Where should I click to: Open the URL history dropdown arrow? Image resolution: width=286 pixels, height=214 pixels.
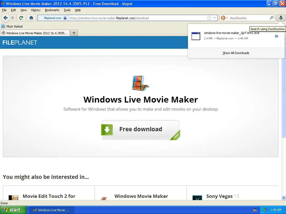pos(215,18)
